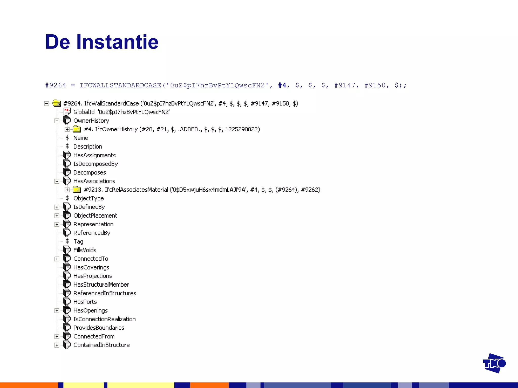Click the open folder icon of #9264
518x388 pixels.
coord(57,103)
